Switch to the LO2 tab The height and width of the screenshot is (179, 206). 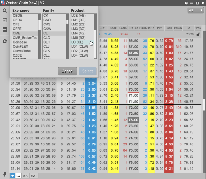(26, 176)
